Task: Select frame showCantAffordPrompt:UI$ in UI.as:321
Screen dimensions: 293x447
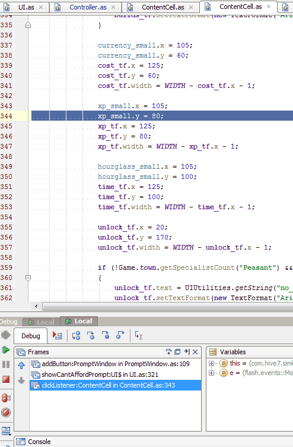Action: [115, 374]
